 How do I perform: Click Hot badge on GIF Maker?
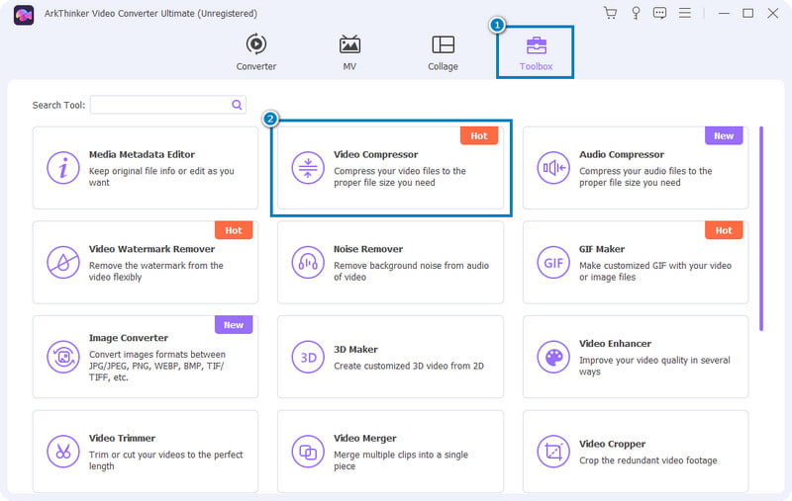[724, 230]
